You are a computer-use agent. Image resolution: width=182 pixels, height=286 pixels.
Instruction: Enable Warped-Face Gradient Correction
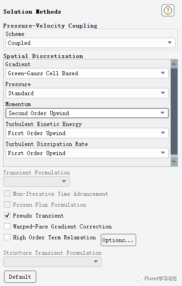tap(7, 226)
